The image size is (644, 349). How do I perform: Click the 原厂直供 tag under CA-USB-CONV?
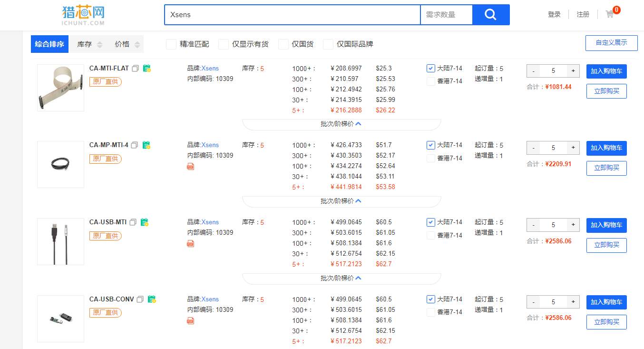(106, 313)
